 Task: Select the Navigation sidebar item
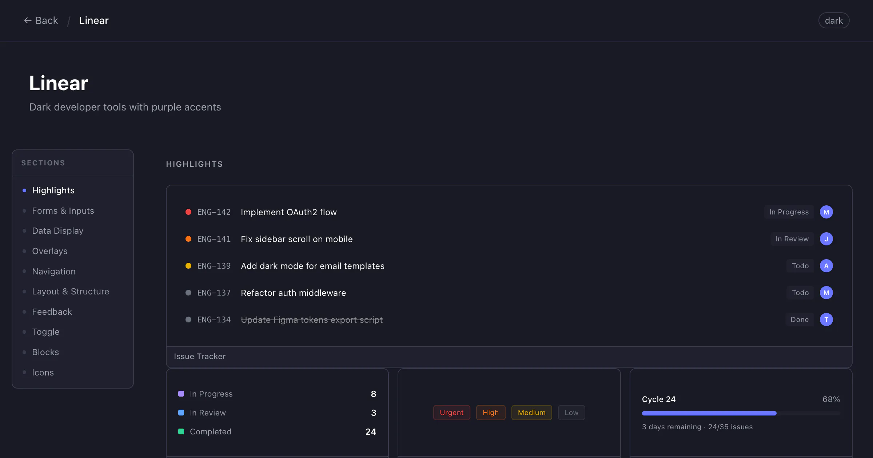pyautogui.click(x=54, y=272)
